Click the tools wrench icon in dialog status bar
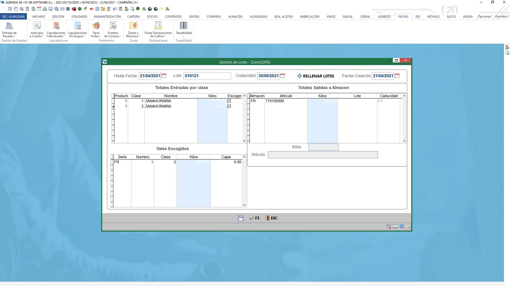This screenshot has width=510, height=286. (389, 227)
